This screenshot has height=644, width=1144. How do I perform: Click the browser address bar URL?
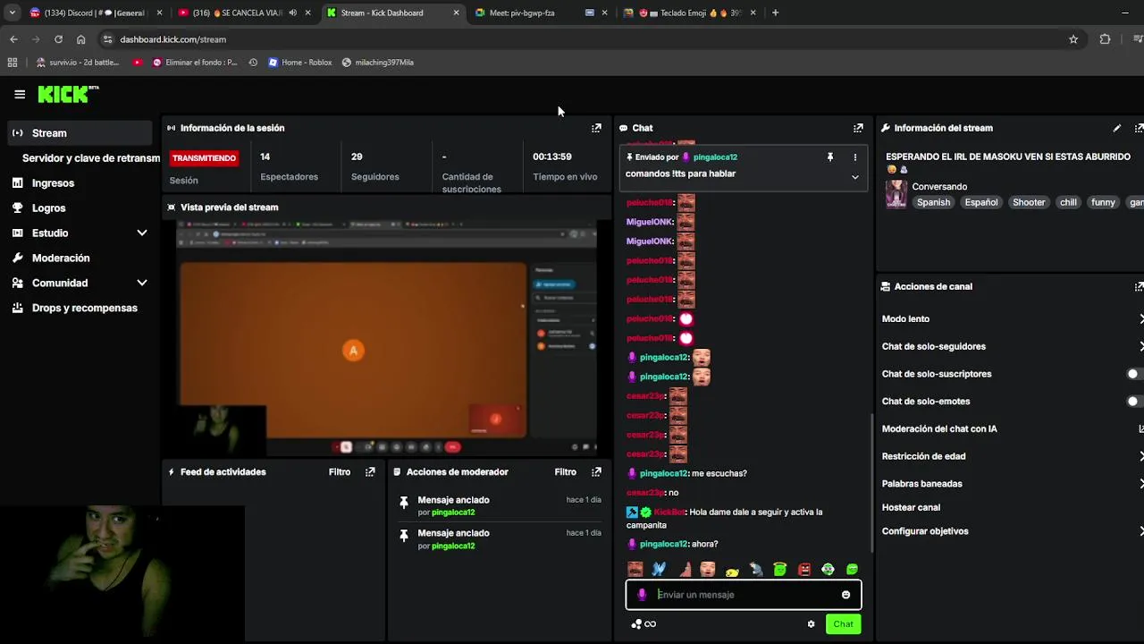click(173, 39)
